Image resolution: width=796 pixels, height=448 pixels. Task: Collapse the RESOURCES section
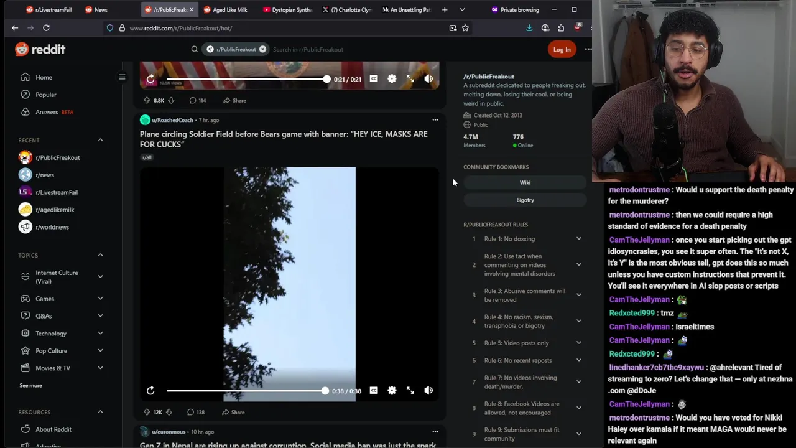click(x=100, y=412)
